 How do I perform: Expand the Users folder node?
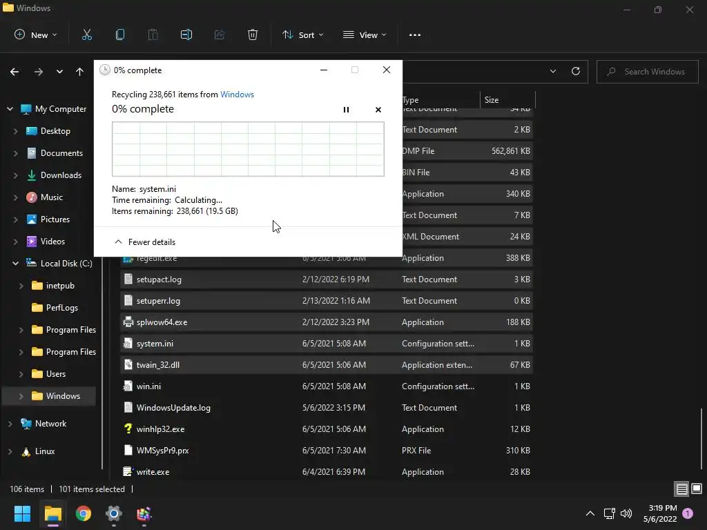pos(21,374)
